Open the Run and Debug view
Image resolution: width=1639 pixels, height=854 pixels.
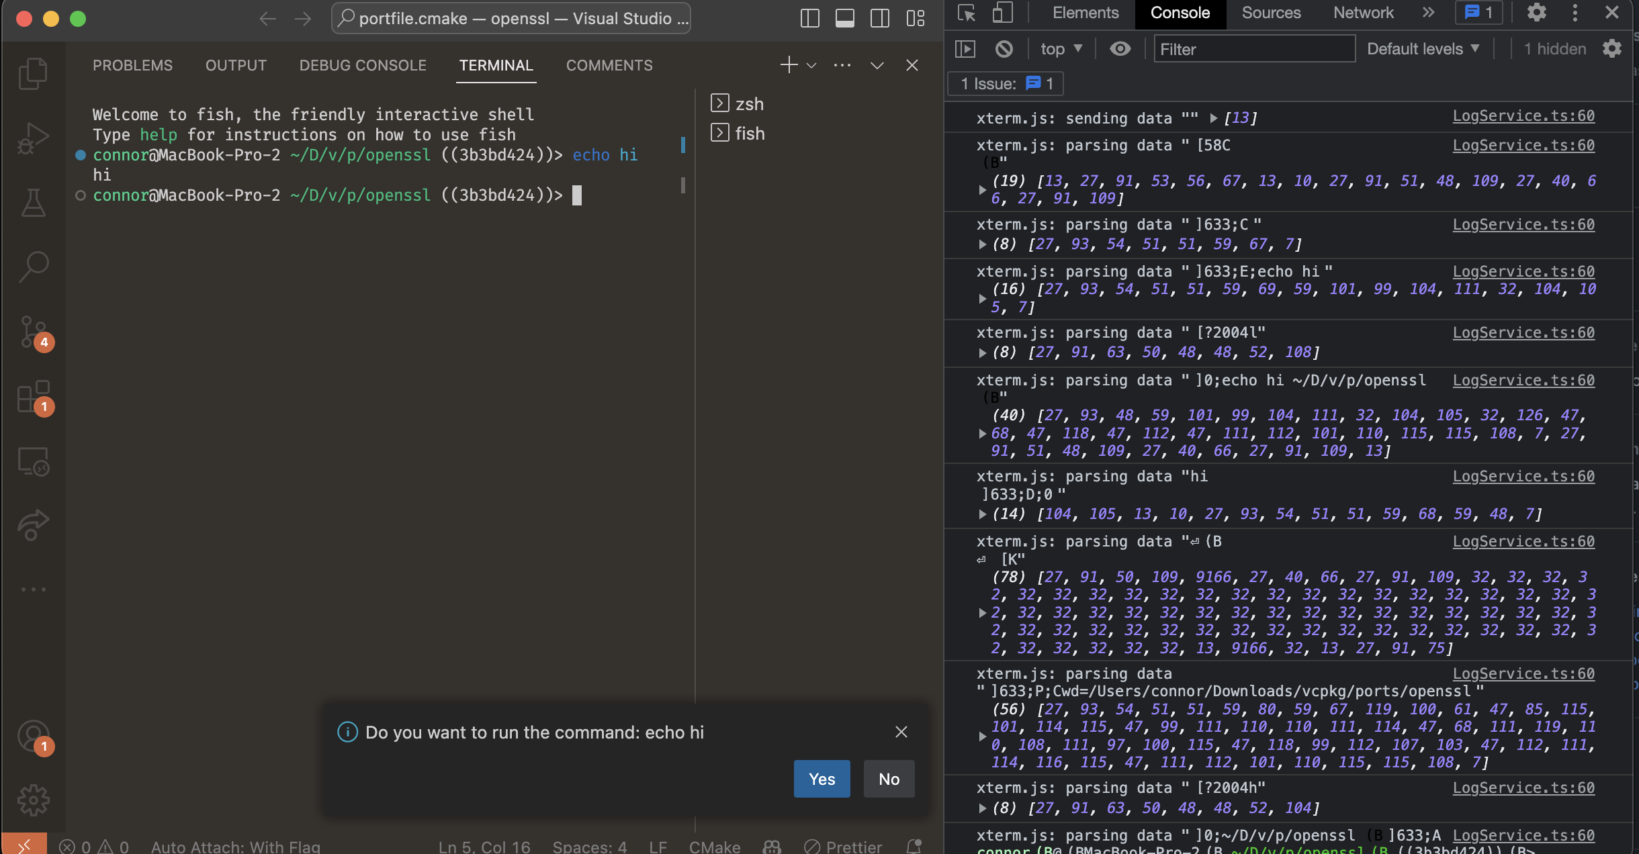tap(35, 138)
